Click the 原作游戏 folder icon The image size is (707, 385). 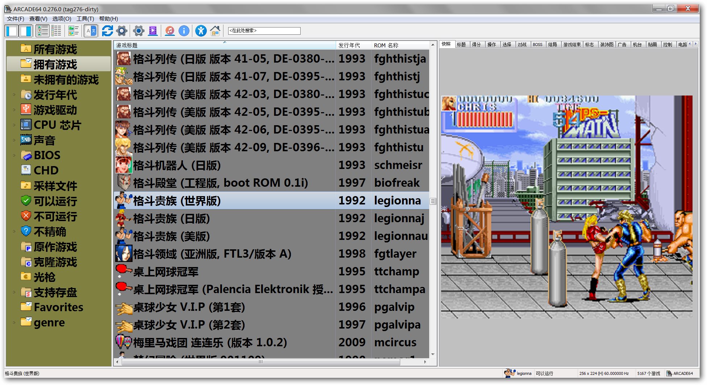pos(26,246)
